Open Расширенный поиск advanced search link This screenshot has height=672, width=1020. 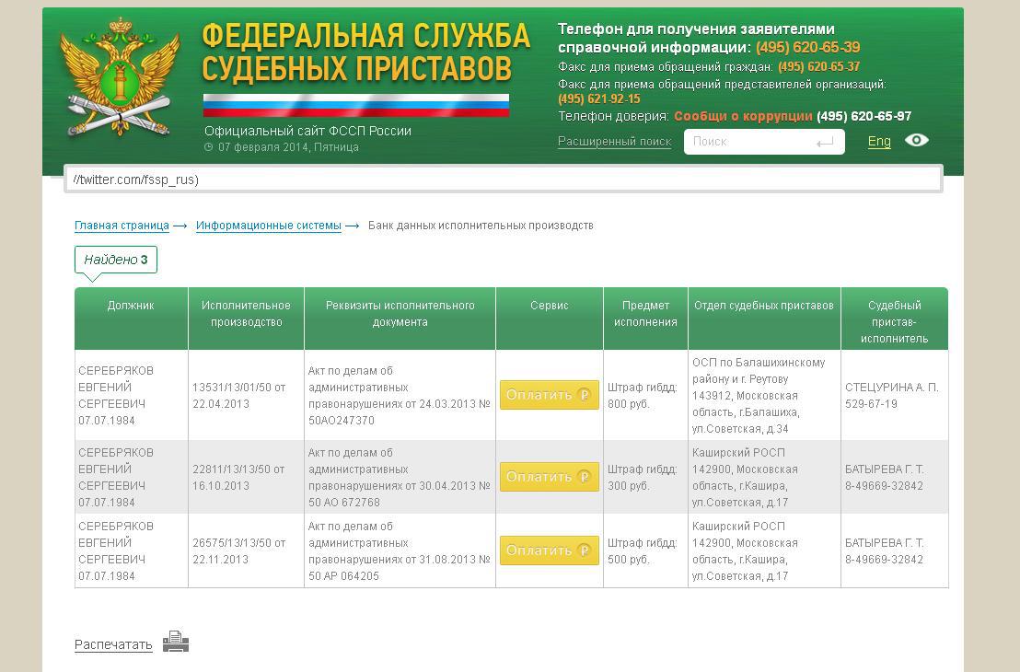[614, 141]
